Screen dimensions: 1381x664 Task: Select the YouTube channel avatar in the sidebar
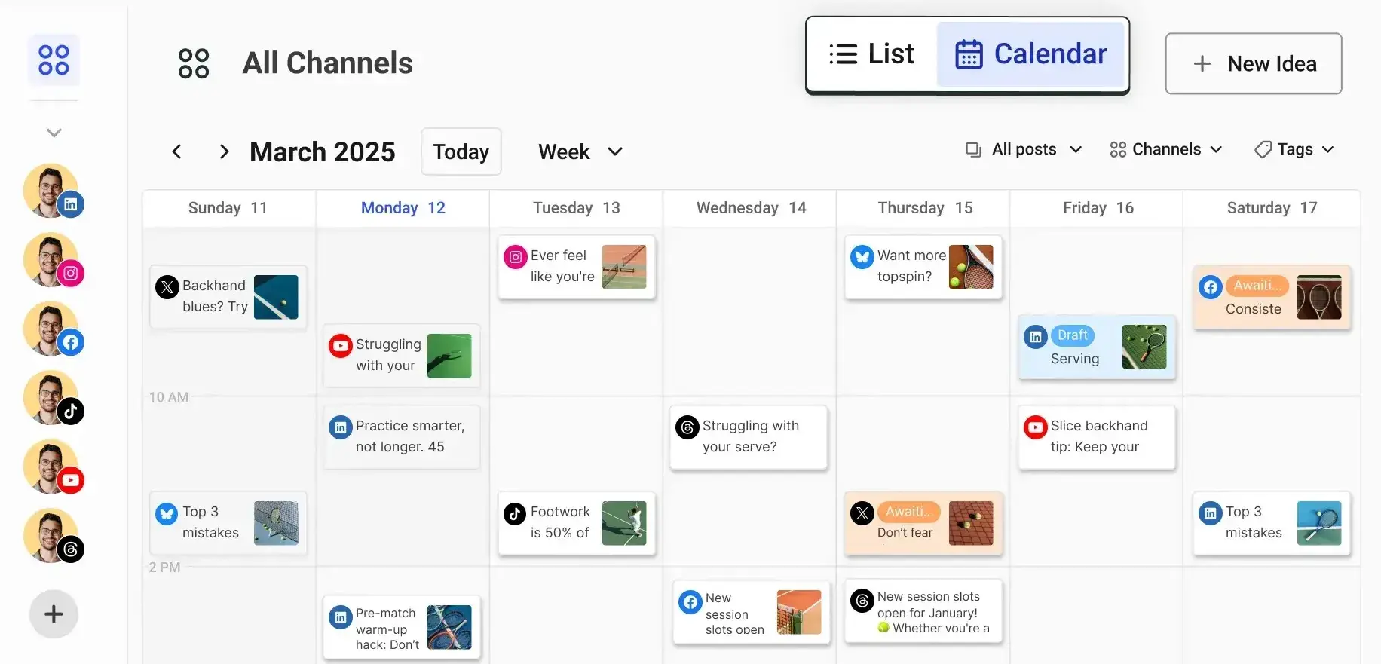click(x=53, y=467)
